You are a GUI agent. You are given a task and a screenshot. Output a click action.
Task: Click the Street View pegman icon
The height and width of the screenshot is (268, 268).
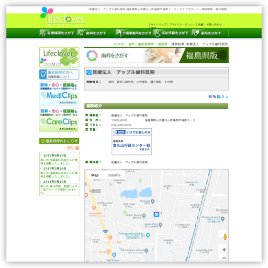click(x=225, y=237)
